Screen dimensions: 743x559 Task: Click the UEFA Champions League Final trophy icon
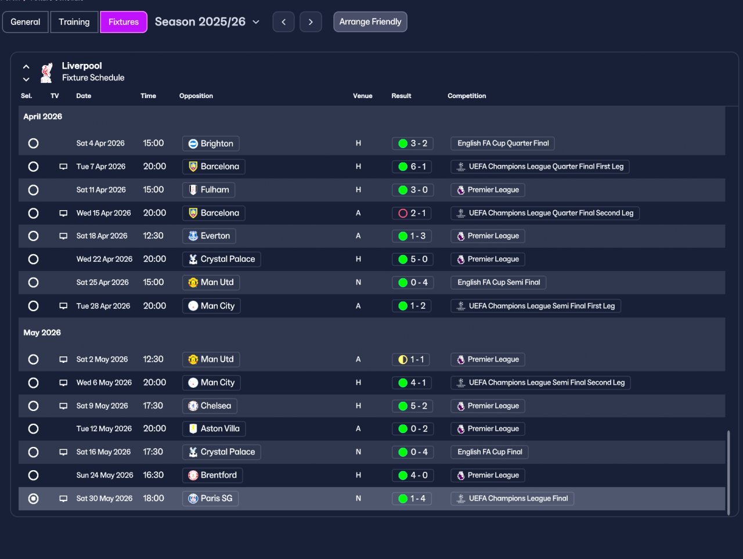pos(461,499)
